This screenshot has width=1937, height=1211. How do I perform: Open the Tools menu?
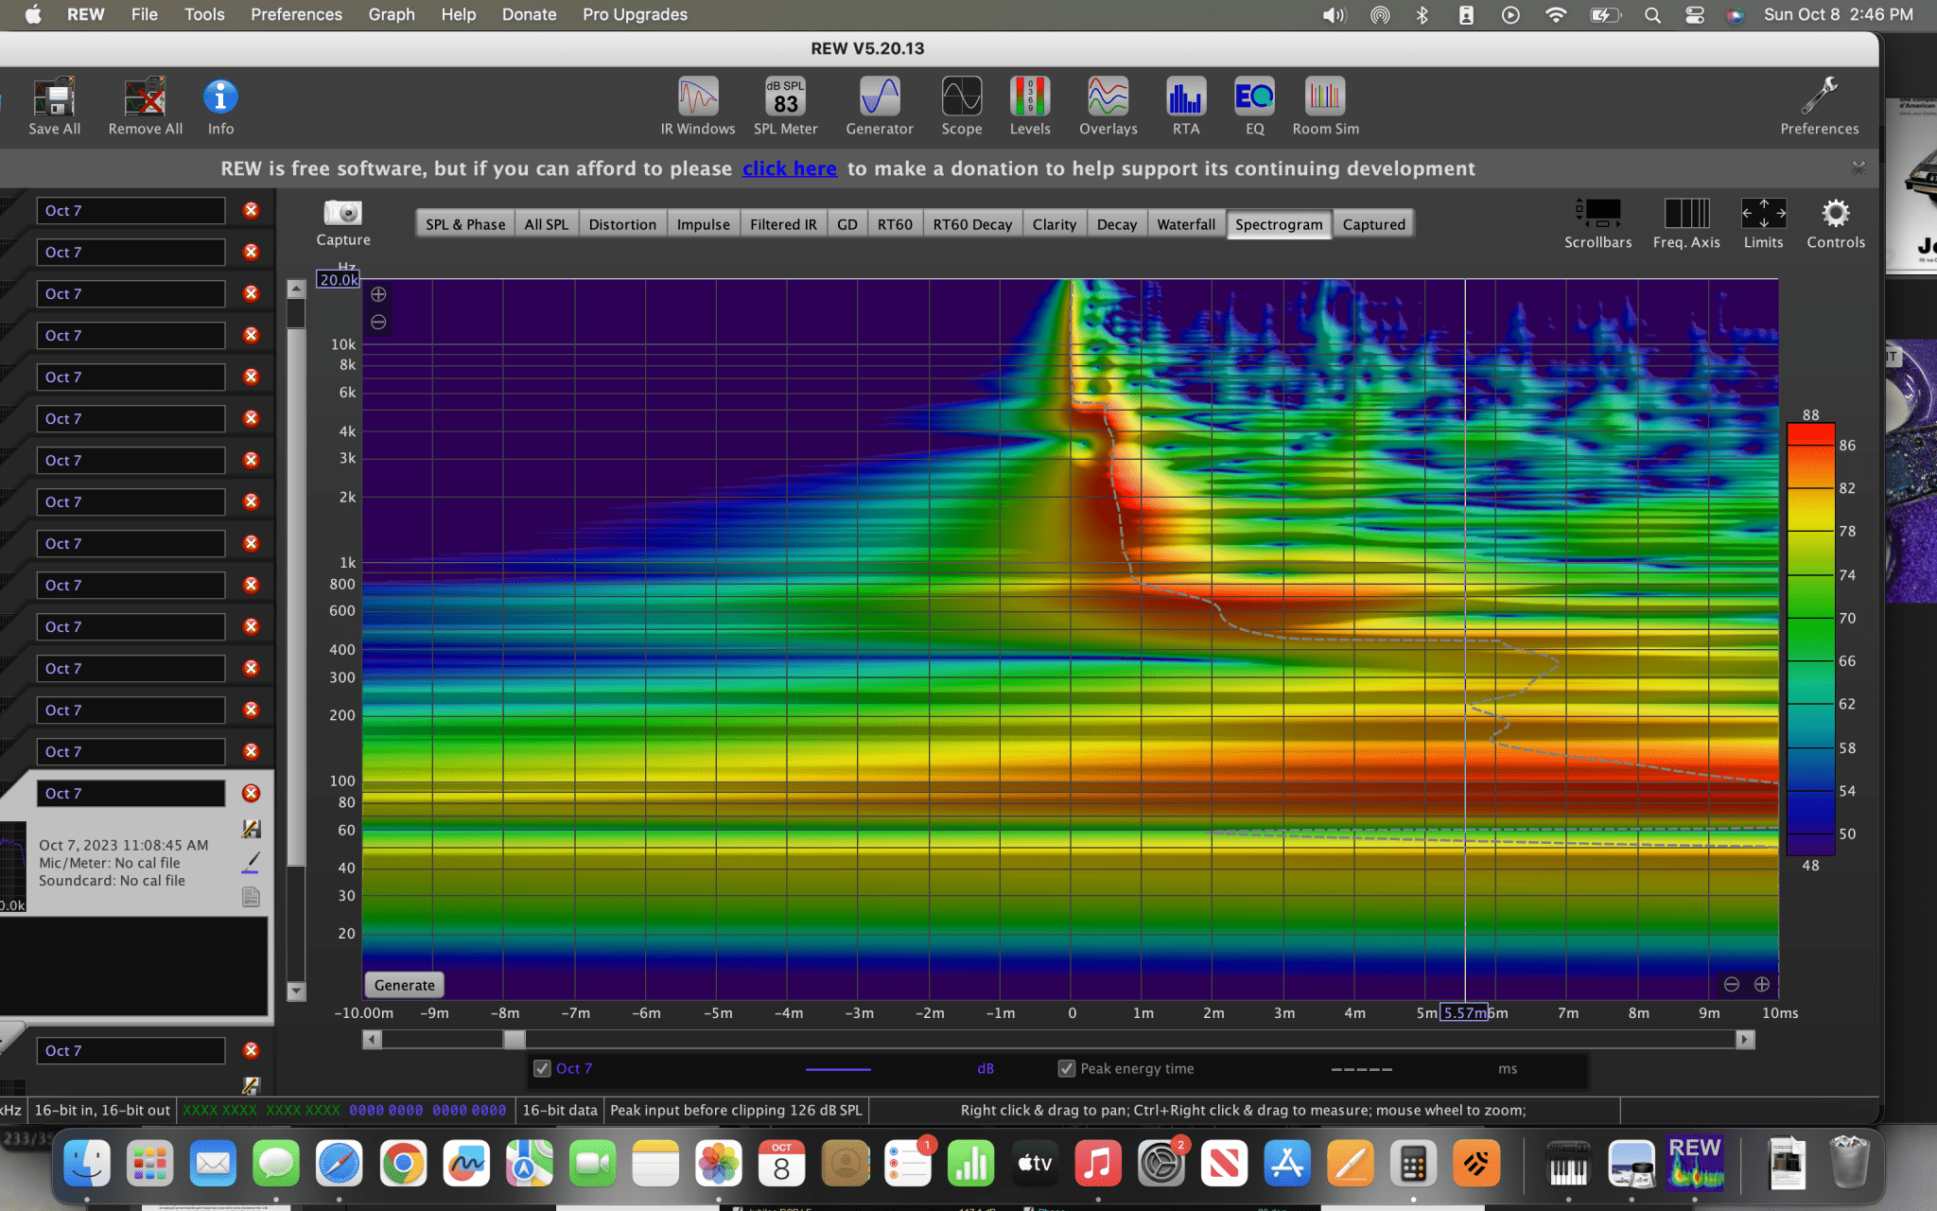pyautogui.click(x=204, y=14)
